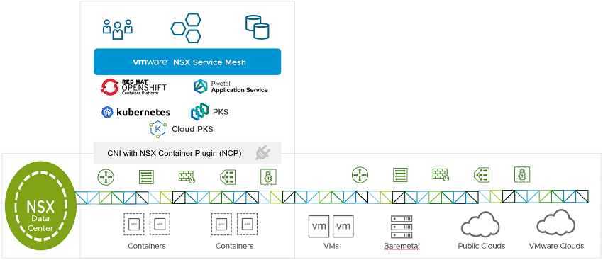Click the Public Clouds cloud icon
603x260 pixels.
481,224
